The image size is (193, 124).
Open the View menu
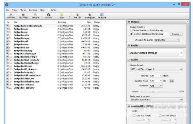pyautogui.click(x=14, y=10)
